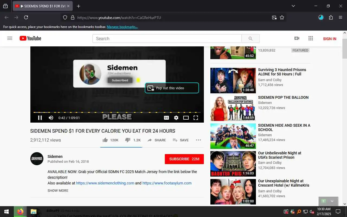Open SIDEMEN POP THE BALLOON thumbnail
347x217 pixels.
[233, 108]
